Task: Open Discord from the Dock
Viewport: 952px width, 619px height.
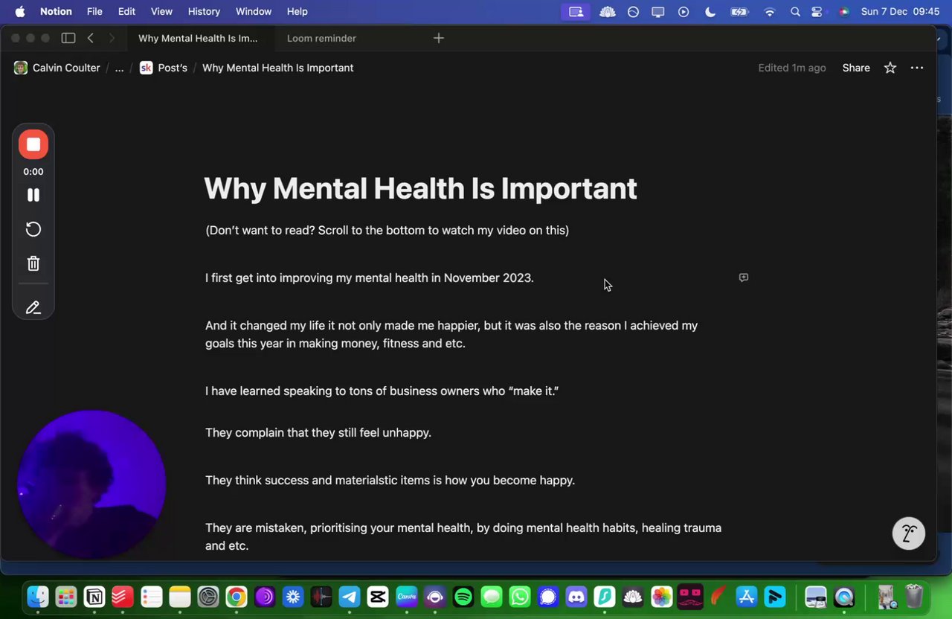Action: tap(576, 597)
